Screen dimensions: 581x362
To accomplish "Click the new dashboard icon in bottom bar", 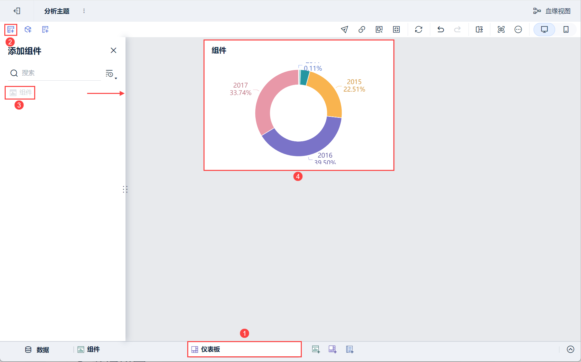I will pyautogui.click(x=333, y=349).
